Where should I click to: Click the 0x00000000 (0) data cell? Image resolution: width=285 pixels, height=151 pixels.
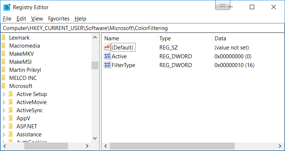click(233, 56)
